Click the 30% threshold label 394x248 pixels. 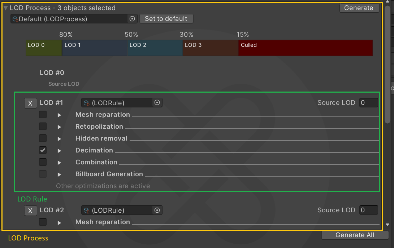186,35
